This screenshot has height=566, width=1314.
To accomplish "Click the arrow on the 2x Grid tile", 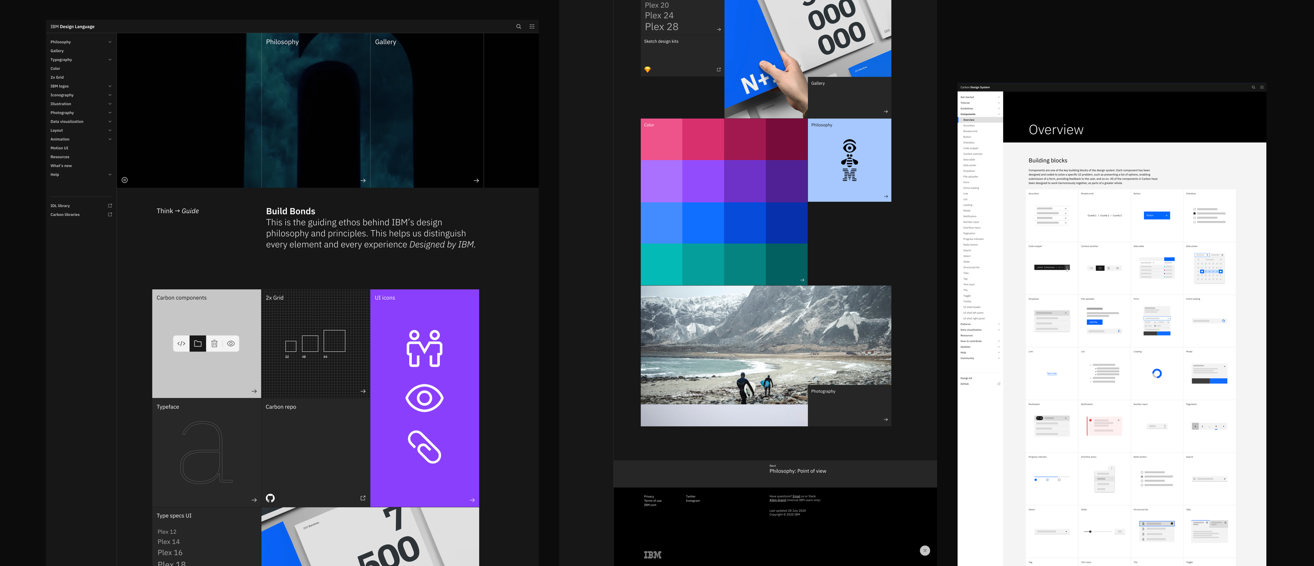I will point(363,391).
